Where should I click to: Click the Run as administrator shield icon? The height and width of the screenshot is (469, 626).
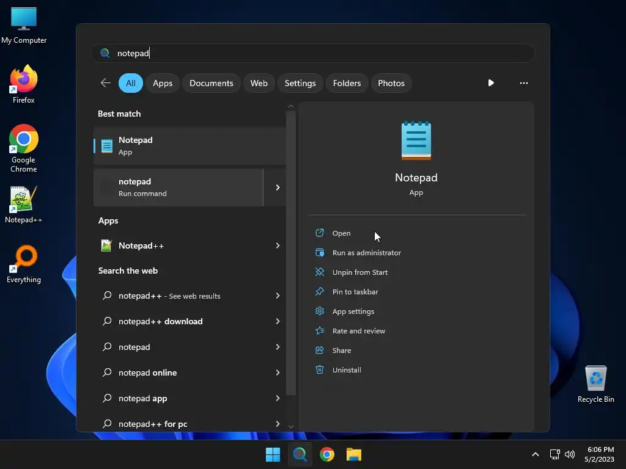point(319,252)
